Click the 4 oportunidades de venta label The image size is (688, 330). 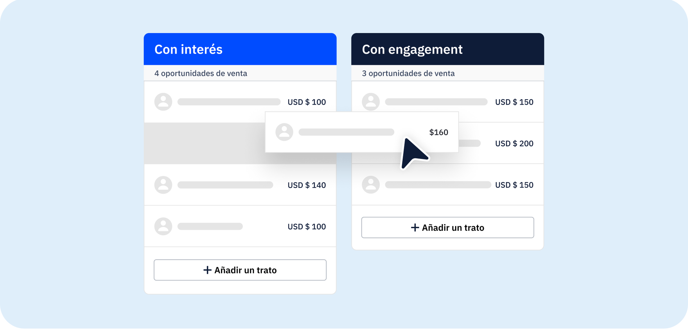(x=201, y=73)
